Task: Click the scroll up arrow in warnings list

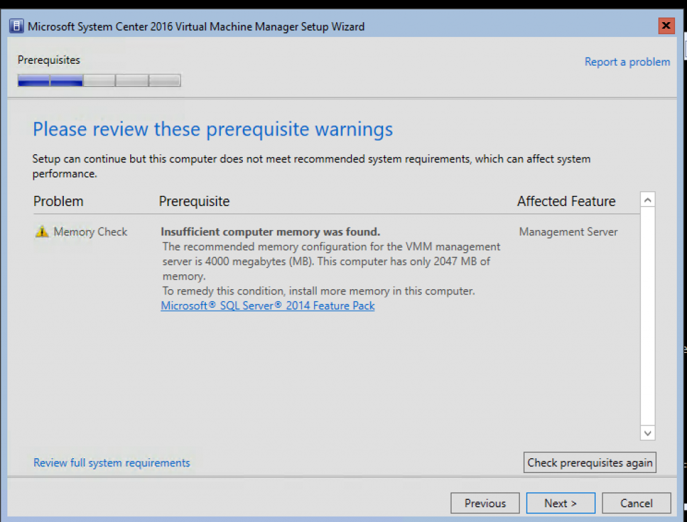Action: [647, 200]
